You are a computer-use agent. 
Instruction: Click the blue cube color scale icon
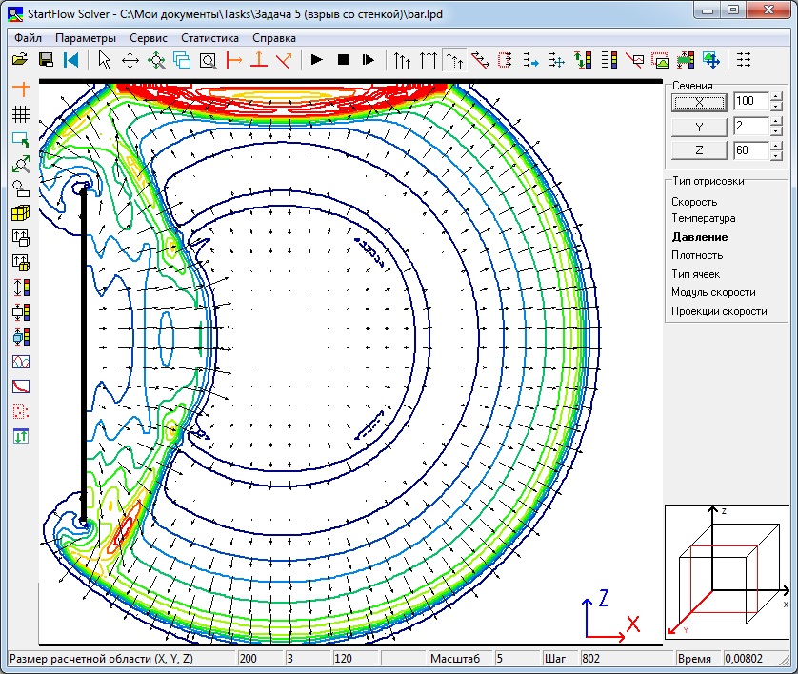21,337
